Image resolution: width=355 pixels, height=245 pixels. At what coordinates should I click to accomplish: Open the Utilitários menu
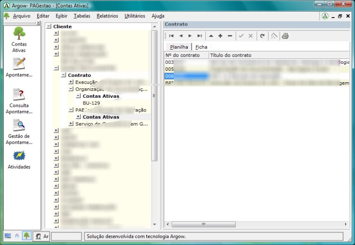(x=135, y=16)
